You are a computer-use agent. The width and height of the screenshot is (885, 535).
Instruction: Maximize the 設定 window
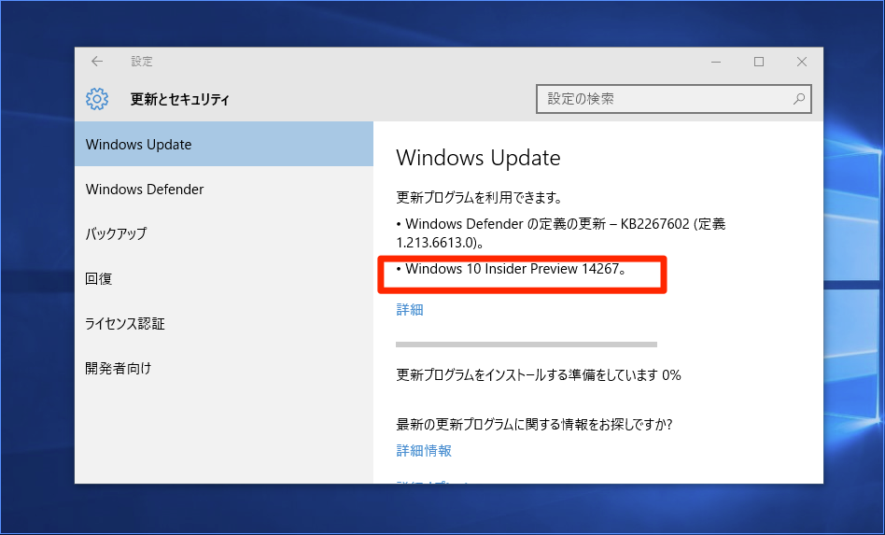[759, 62]
